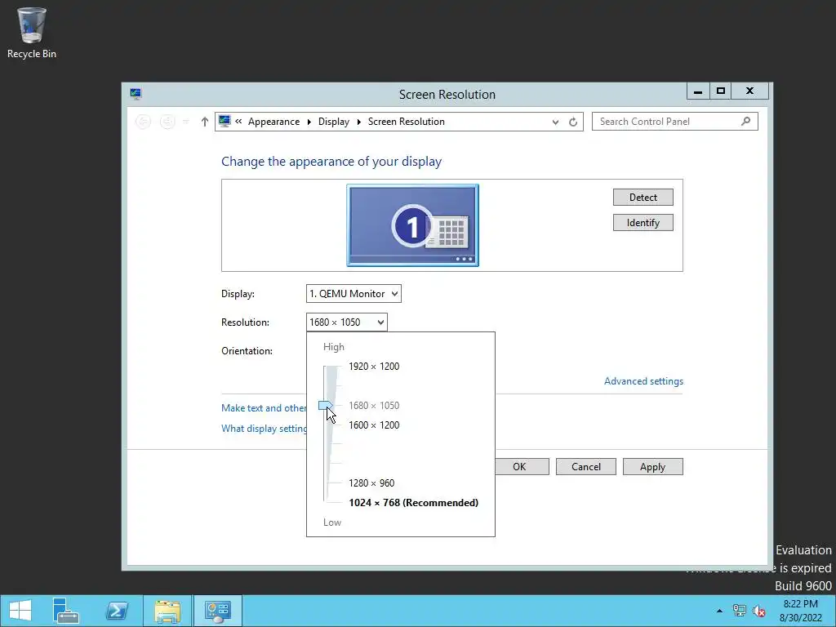Image resolution: width=836 pixels, height=627 pixels.
Task: Minimize the Screen Resolution window
Action: (698, 91)
